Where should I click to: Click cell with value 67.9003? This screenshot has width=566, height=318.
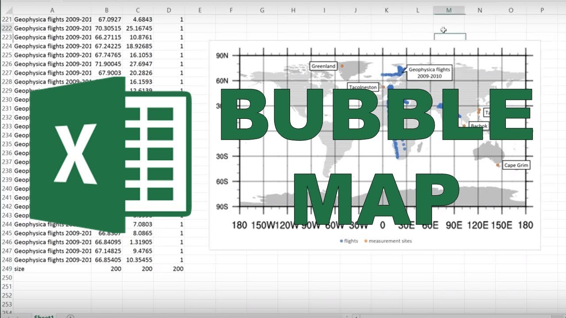107,73
